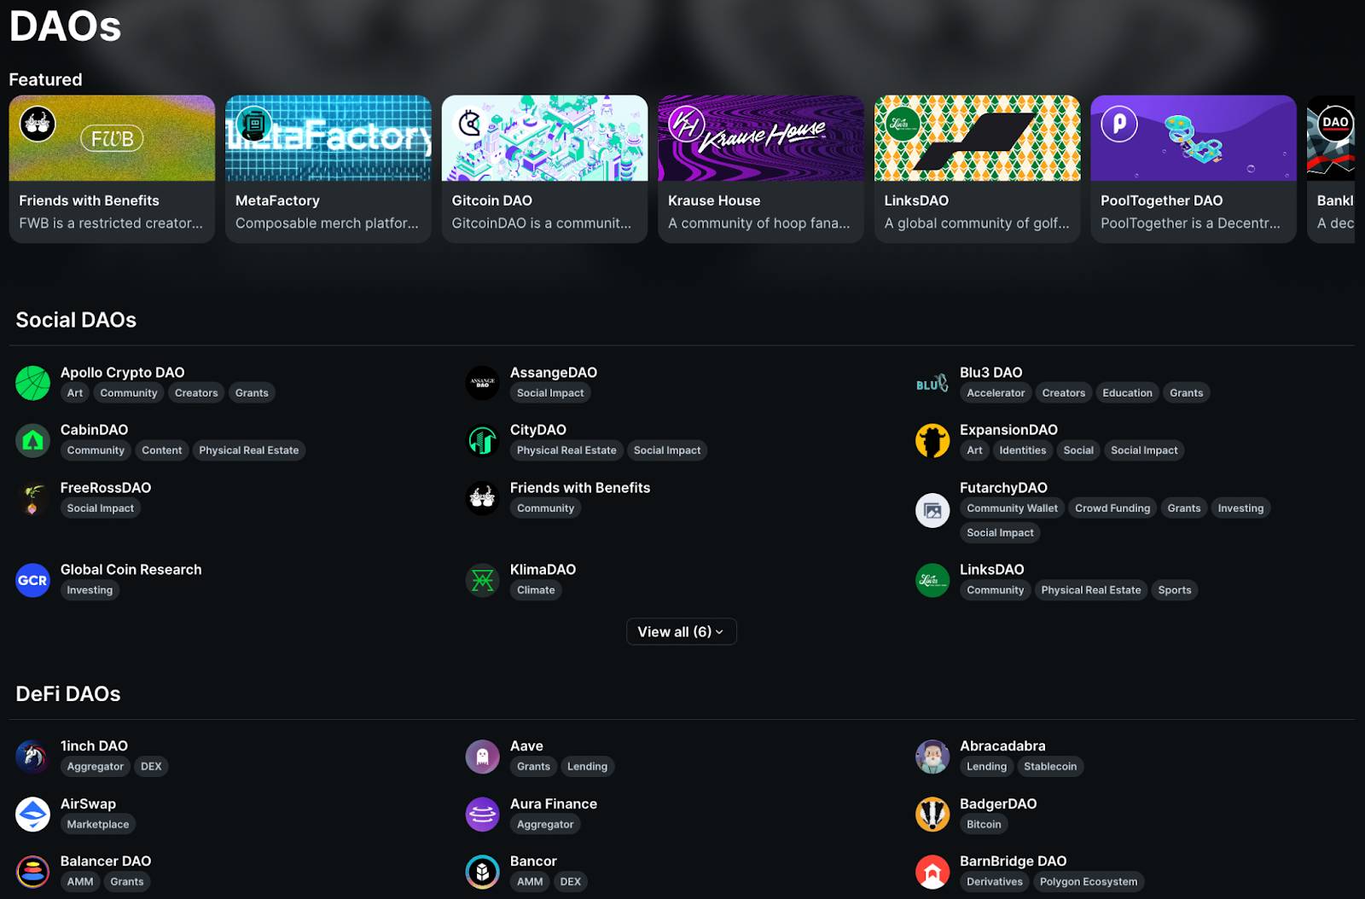
Task: Select Social Impact tag under AssangeDAO
Action: tap(550, 392)
